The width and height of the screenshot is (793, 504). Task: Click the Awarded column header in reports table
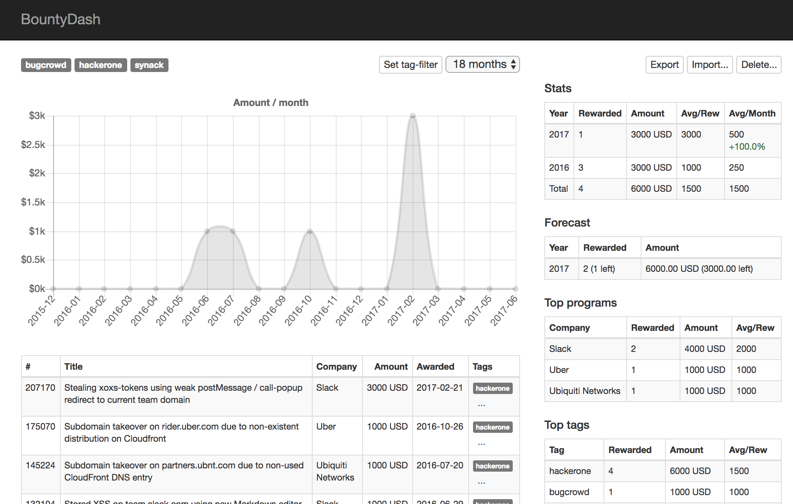pyautogui.click(x=435, y=366)
